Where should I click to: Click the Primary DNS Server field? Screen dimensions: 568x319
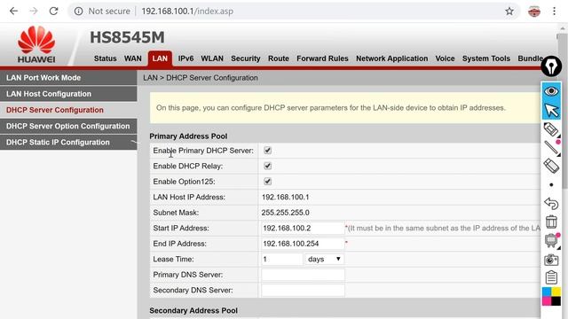(303, 275)
